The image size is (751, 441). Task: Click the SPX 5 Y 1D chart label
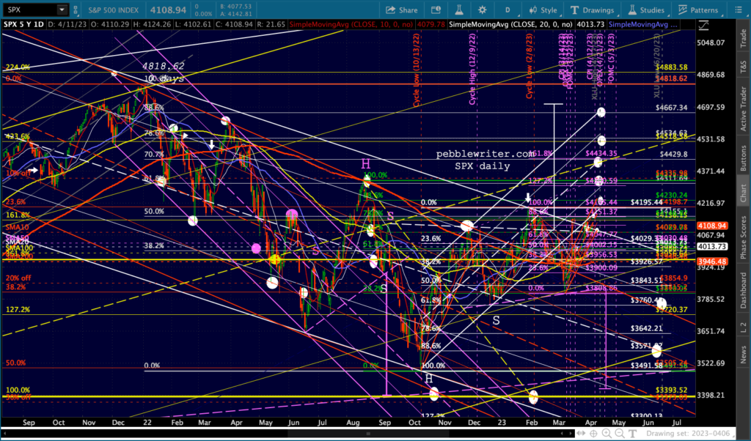tap(23, 24)
